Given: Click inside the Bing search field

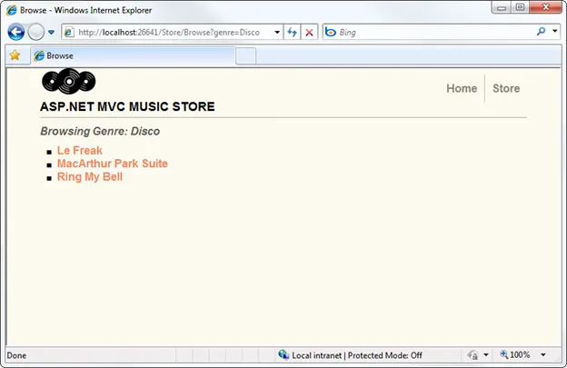Looking at the screenshot, I should click(427, 32).
